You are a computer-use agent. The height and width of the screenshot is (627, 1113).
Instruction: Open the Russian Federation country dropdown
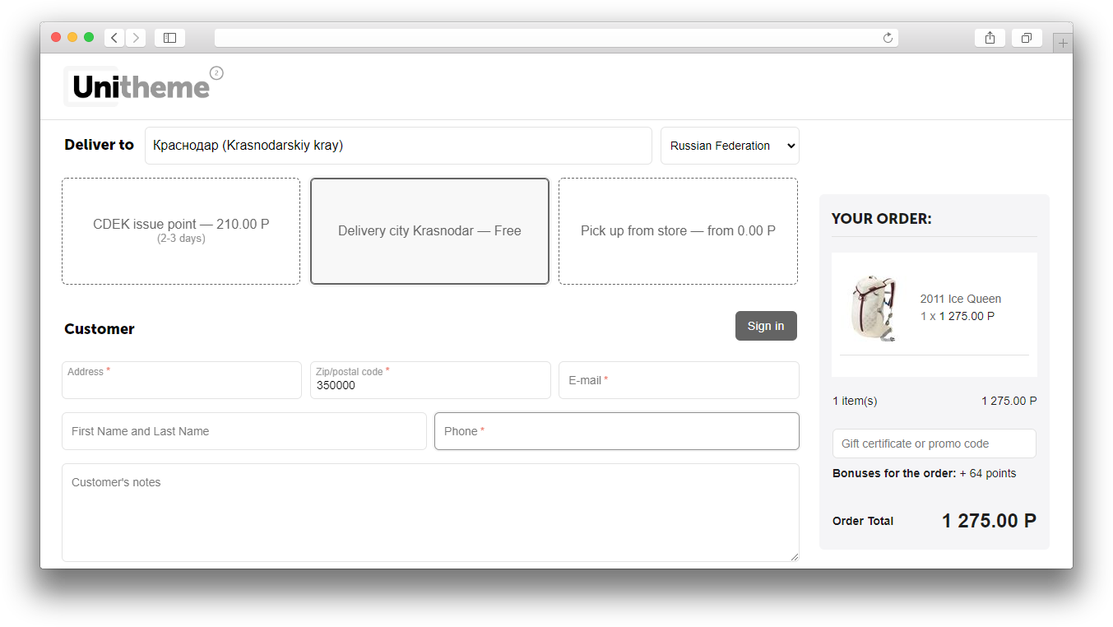tap(730, 146)
